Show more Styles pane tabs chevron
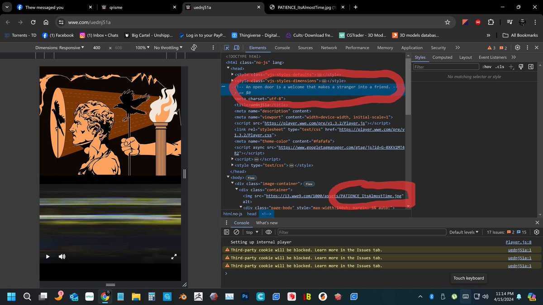The height and width of the screenshot is (305, 543). (x=514, y=57)
